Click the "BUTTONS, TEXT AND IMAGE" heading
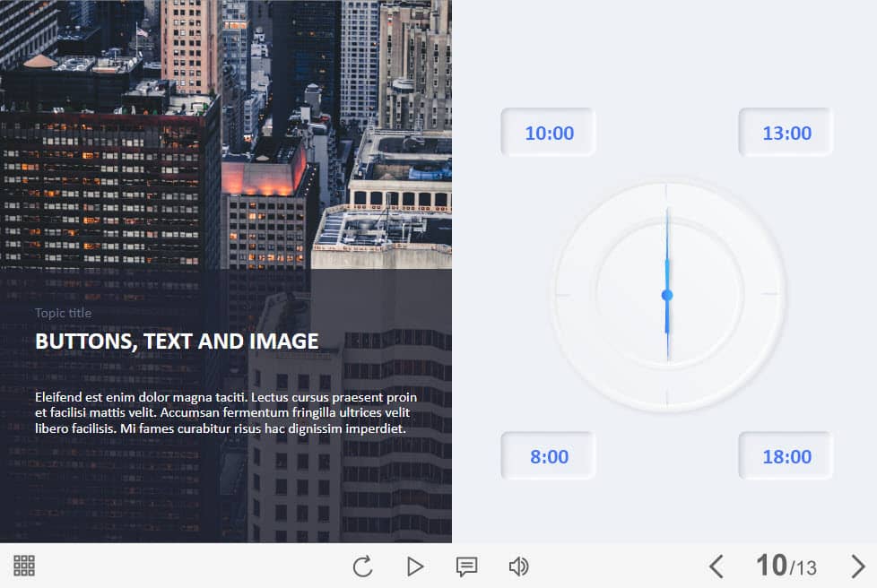The height and width of the screenshot is (588, 877). coord(177,341)
